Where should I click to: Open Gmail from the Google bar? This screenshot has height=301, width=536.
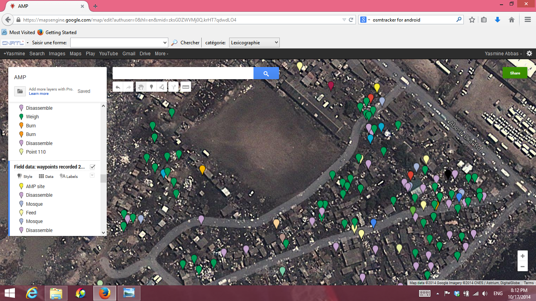(129, 54)
